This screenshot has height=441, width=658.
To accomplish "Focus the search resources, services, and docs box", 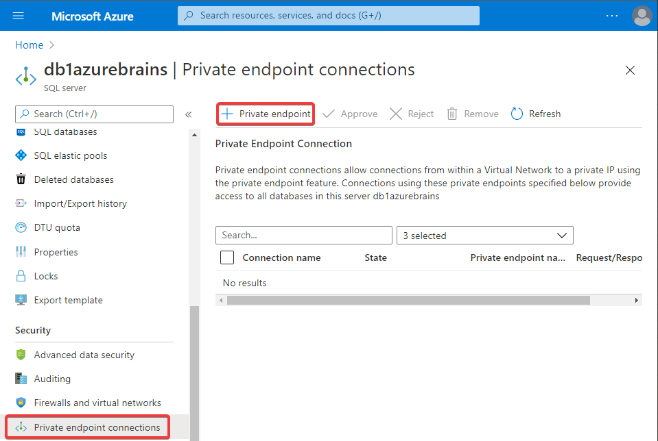I will (x=328, y=16).
